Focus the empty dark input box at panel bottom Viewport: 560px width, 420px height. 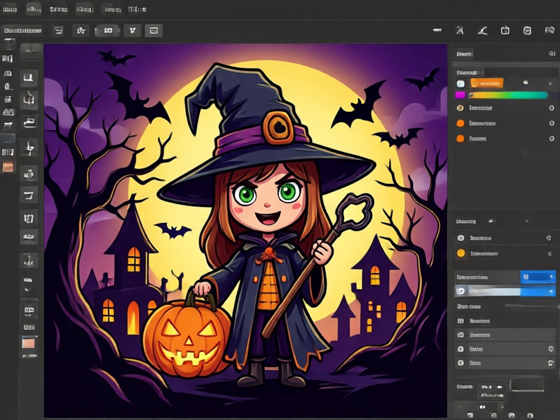[x=527, y=386]
